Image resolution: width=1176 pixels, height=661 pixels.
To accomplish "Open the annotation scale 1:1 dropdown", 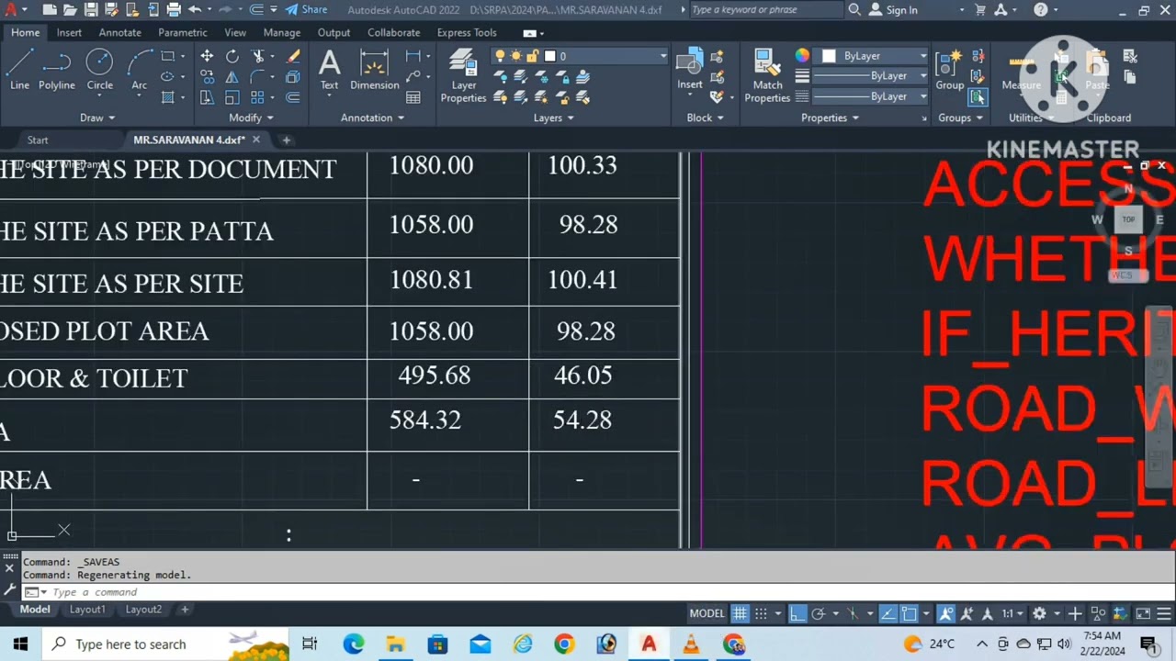I will click(x=1012, y=613).
